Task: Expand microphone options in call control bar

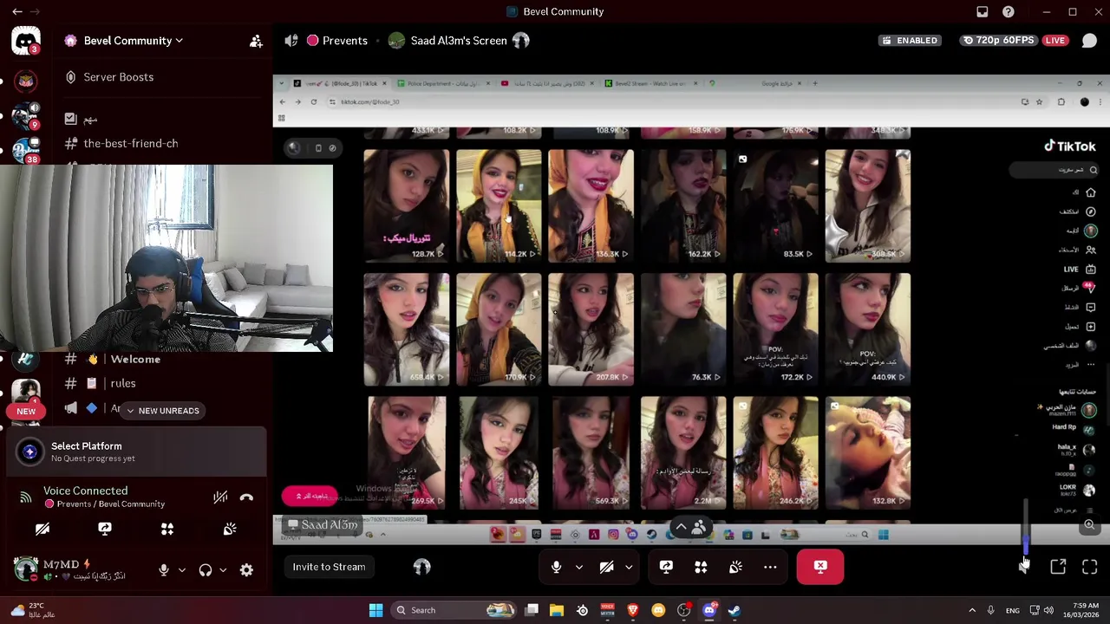Action: tap(578, 567)
